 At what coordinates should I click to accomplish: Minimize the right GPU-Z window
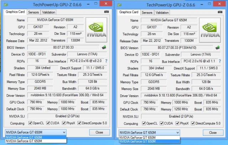click(202, 5)
